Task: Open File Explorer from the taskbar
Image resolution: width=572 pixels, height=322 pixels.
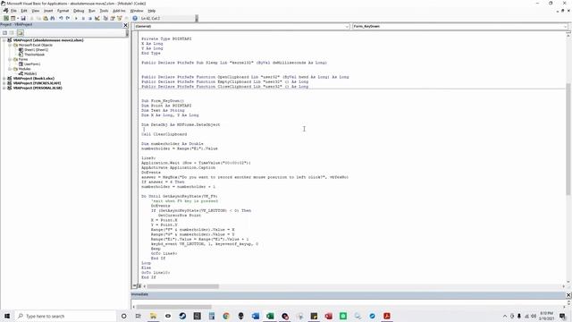Action: click(x=153, y=316)
